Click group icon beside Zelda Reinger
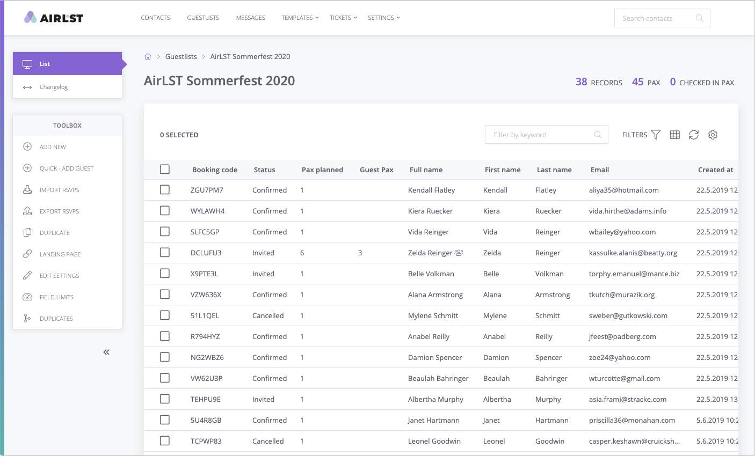 pyautogui.click(x=459, y=252)
